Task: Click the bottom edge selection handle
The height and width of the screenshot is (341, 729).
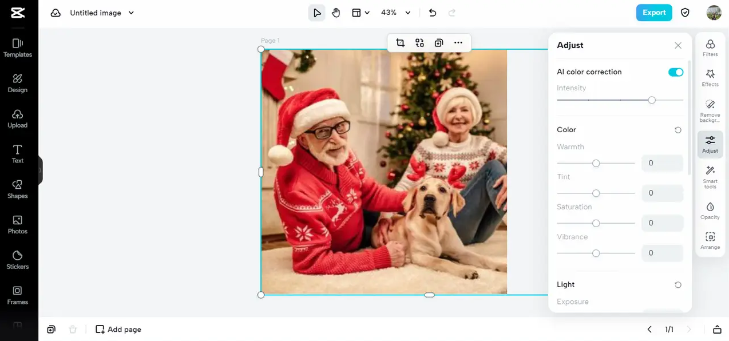Action: click(430, 295)
